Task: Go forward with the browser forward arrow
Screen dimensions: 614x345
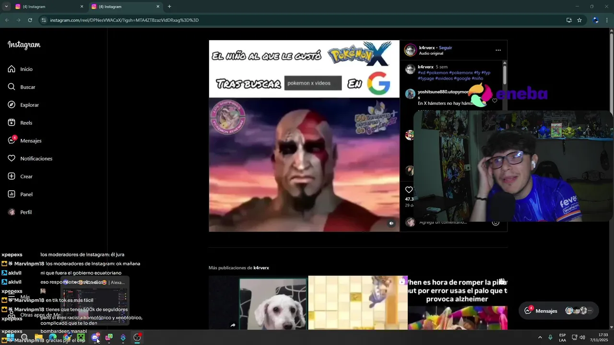Action: (x=19, y=20)
